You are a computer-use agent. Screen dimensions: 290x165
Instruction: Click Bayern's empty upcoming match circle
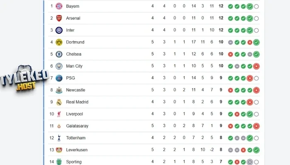(x=256, y=6)
